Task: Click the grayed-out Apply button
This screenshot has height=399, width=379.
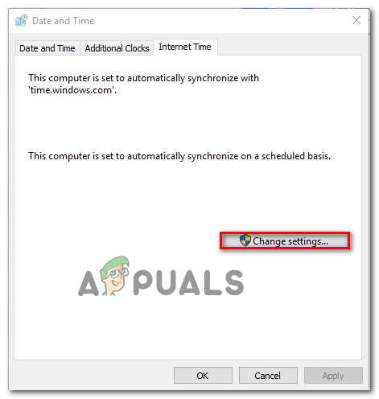Action: click(333, 376)
